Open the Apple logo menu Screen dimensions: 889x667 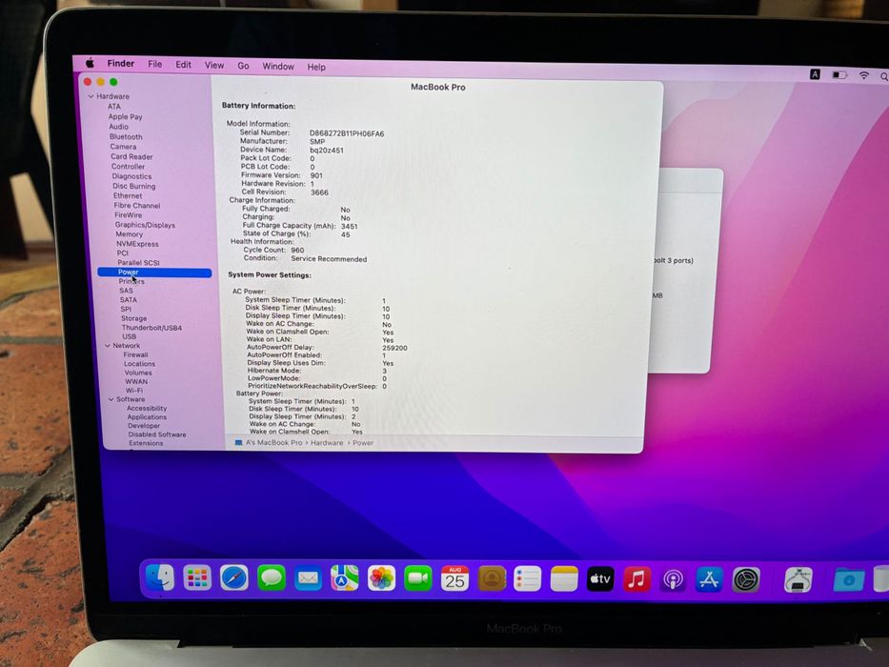point(90,63)
